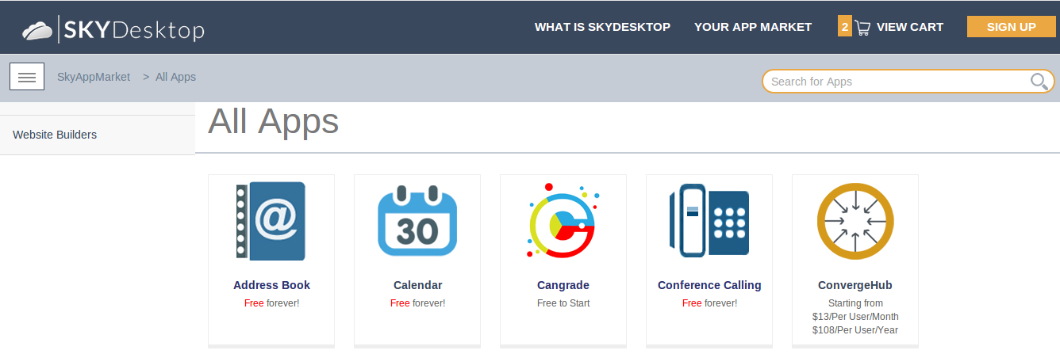
Task: Toggle the hamburger sidebar menu
Action: click(27, 77)
